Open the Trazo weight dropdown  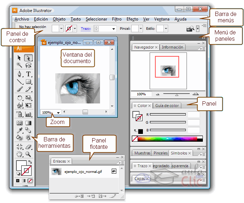(113, 29)
